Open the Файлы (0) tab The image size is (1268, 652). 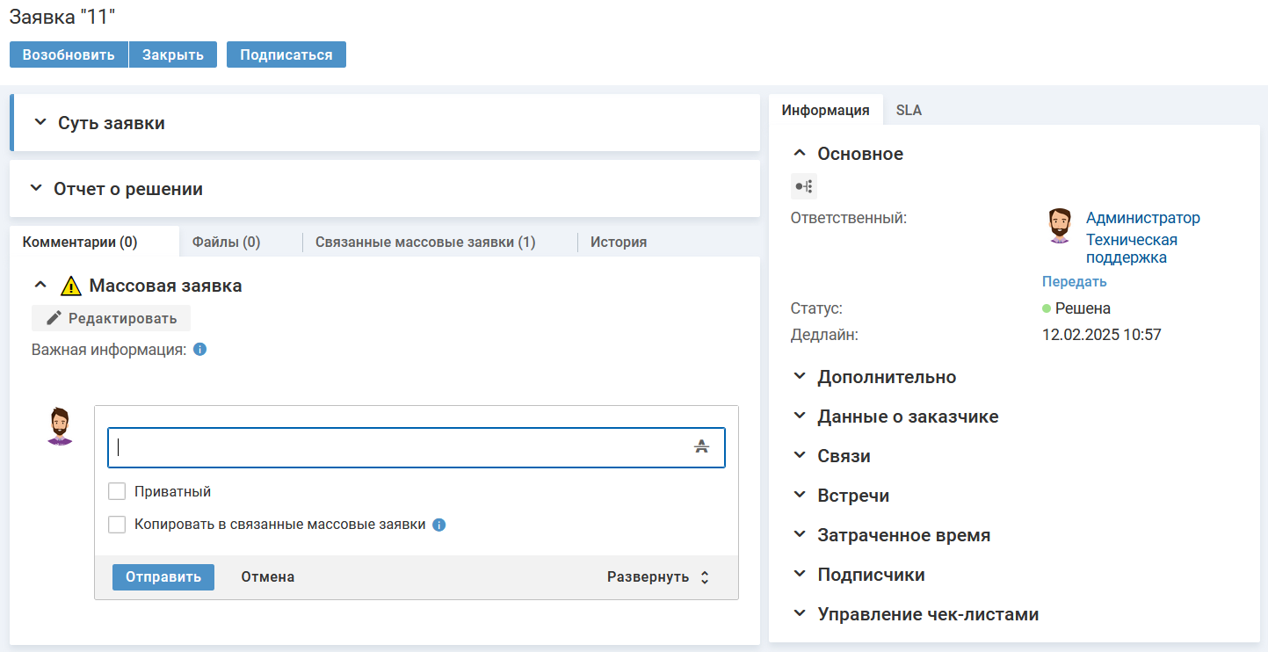[x=226, y=243]
